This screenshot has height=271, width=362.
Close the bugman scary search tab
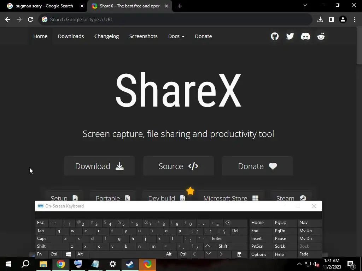pos(82,6)
